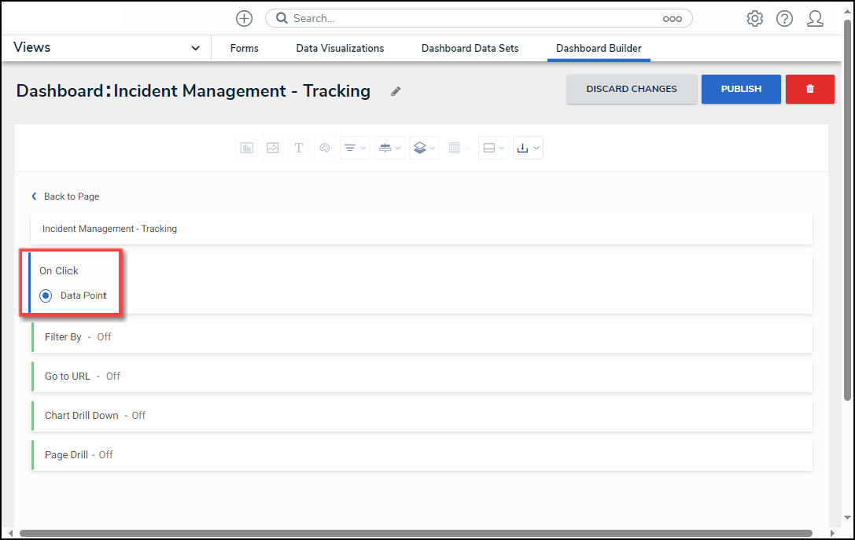Switch to the Data Visualizations tab
The height and width of the screenshot is (540, 855).
pos(340,48)
